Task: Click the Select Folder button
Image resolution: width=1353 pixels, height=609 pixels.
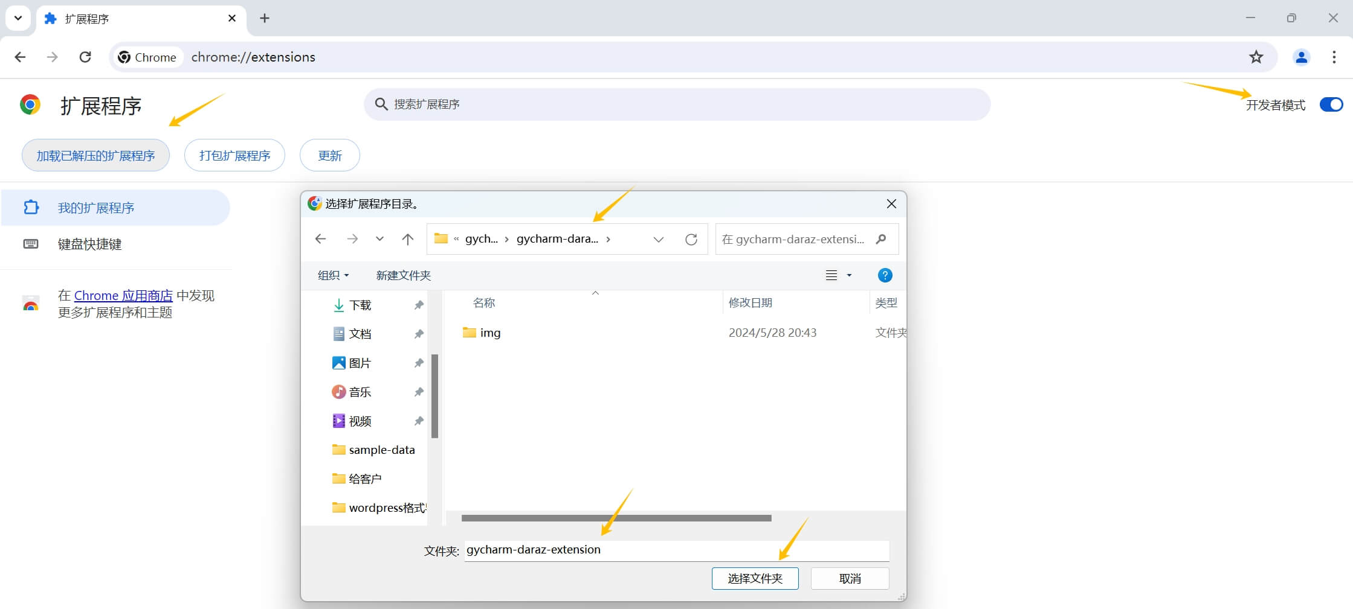Action: coord(755,578)
